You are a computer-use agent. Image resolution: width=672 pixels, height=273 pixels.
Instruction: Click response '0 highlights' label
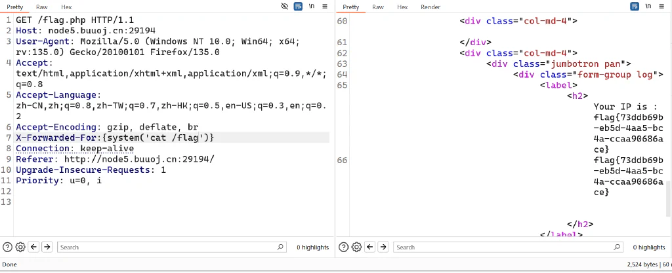coord(649,247)
